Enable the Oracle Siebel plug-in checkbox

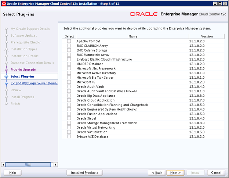tap(69, 118)
